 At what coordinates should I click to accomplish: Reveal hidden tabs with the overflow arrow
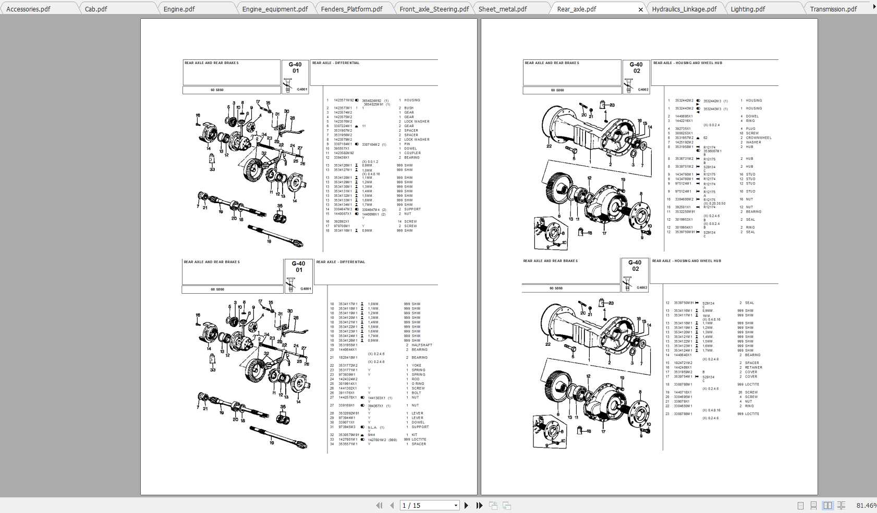point(874,5)
